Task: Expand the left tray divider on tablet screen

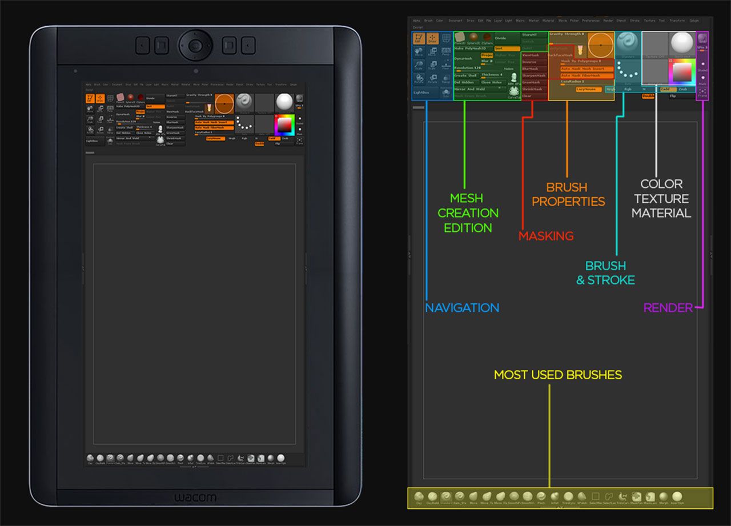Action: point(83,268)
